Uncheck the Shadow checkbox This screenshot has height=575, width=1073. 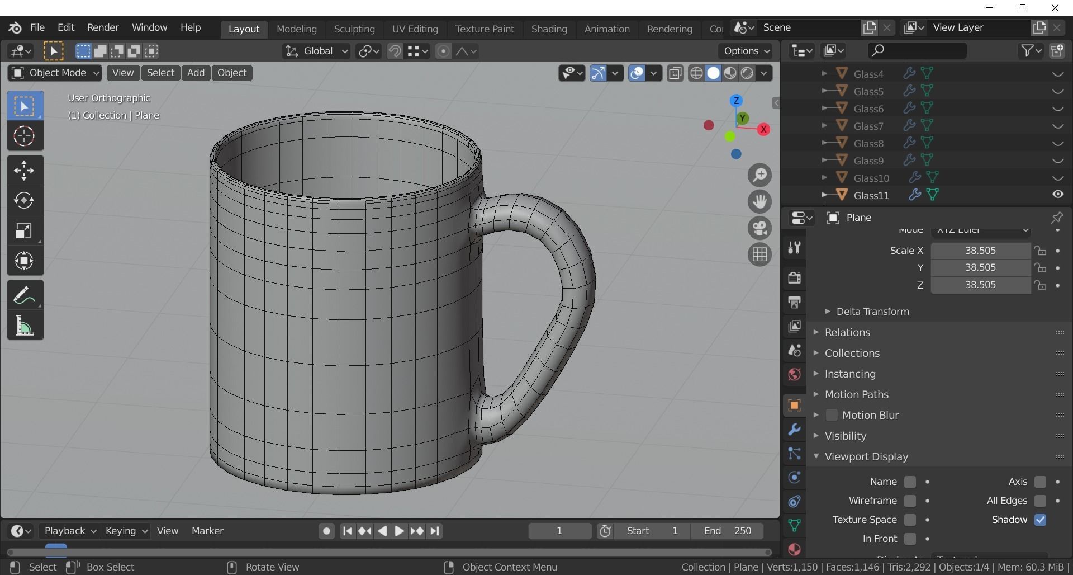pos(1040,520)
